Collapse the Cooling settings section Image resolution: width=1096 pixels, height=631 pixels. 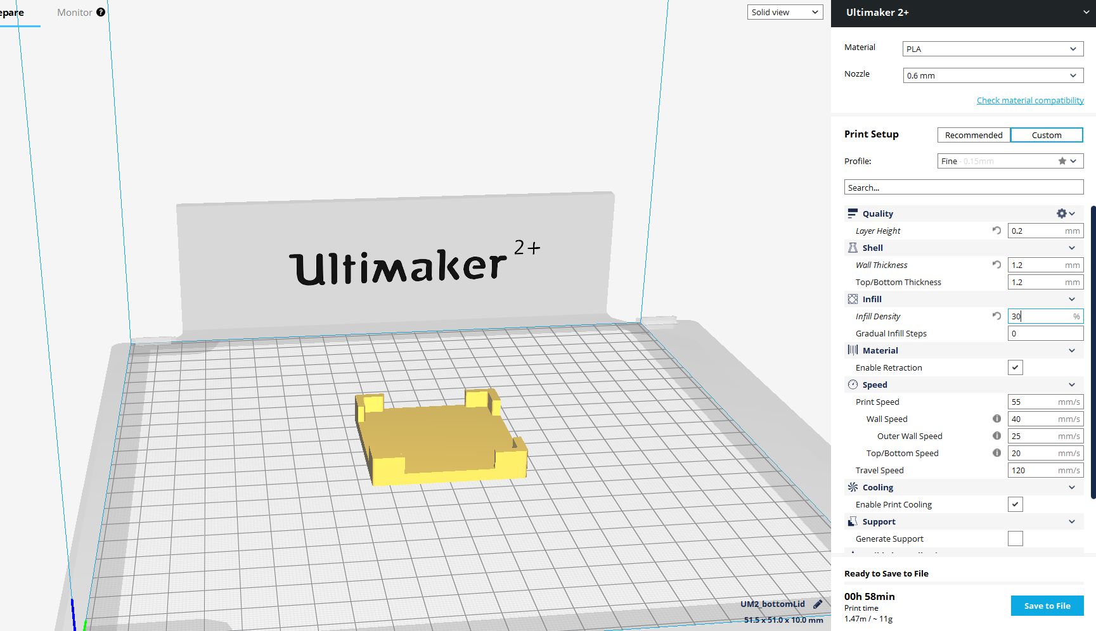1072,487
